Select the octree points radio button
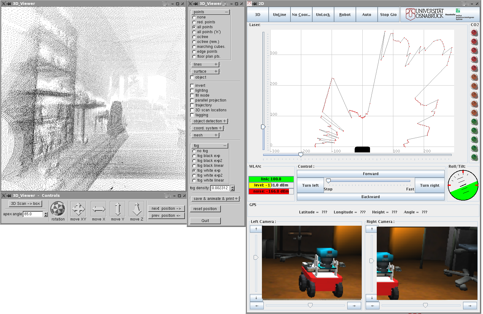This screenshot has width=483, height=314. [194, 37]
